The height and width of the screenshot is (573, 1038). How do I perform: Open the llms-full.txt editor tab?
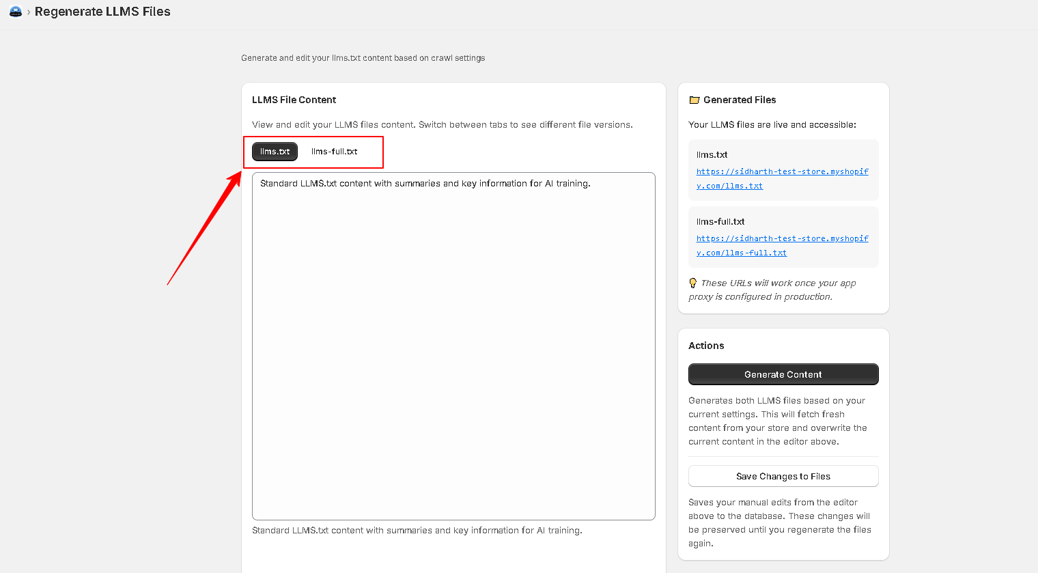(334, 152)
